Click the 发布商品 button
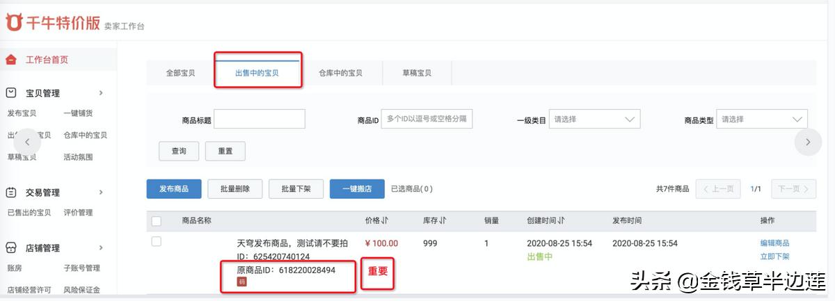Viewport: 835px width, 301px height. coord(174,188)
